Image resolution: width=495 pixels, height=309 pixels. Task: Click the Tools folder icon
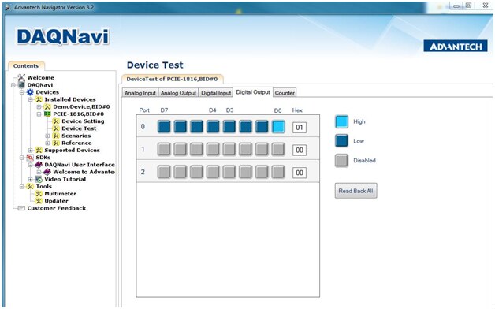point(30,187)
